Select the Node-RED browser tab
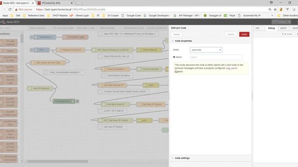298x167 pixels. (x=16, y=3)
